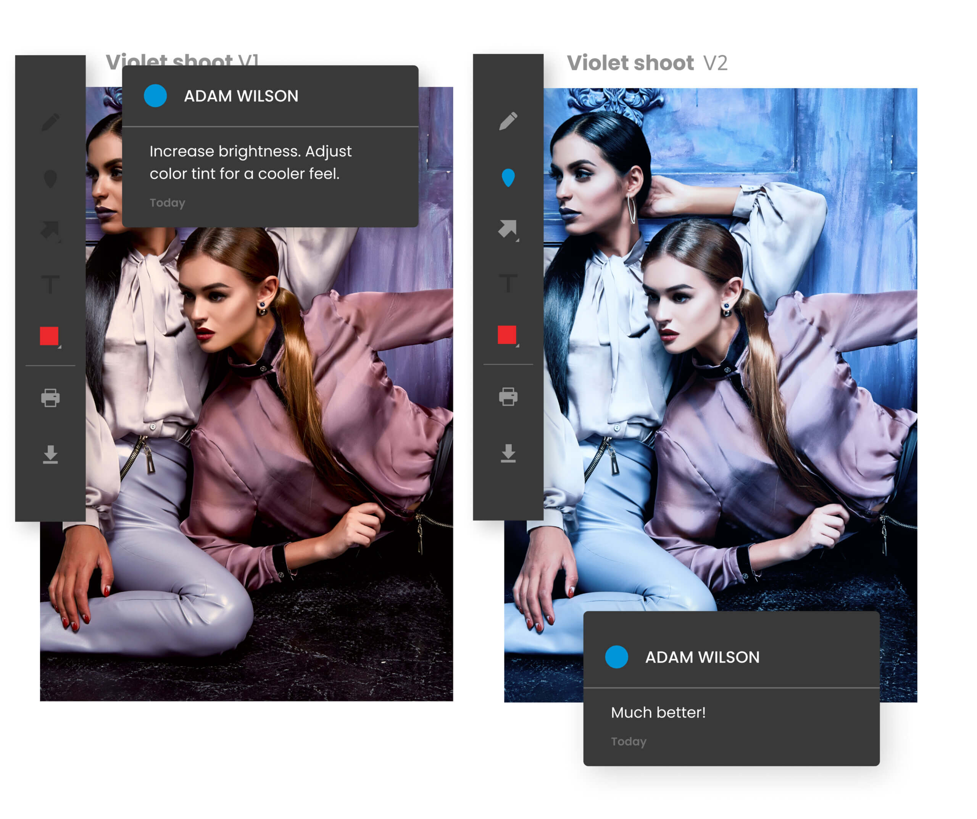
Task: Select the text tool in V1 toolbar
Action: [x=50, y=284]
